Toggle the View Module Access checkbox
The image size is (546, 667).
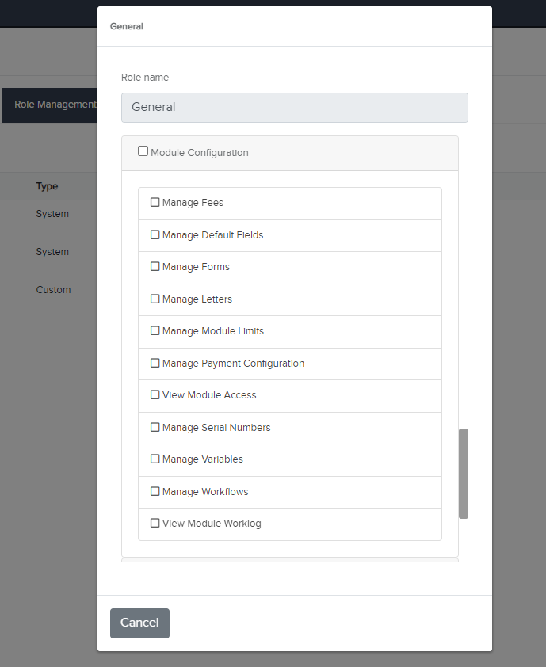click(x=155, y=395)
